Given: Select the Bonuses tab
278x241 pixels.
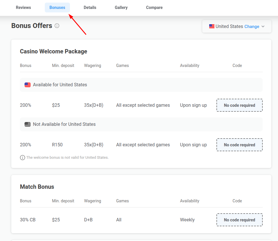Looking at the screenshot, I should pos(57,8).
